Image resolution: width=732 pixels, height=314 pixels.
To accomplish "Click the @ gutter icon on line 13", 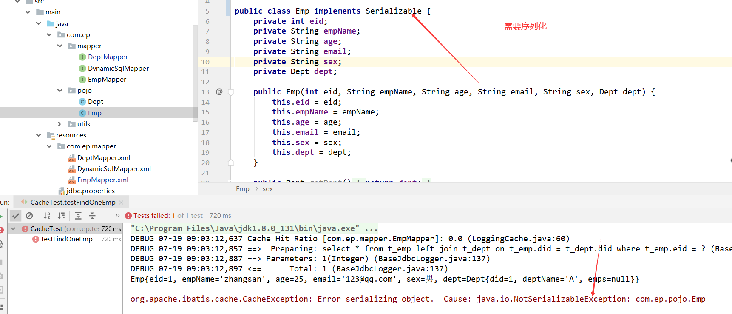I will point(219,92).
